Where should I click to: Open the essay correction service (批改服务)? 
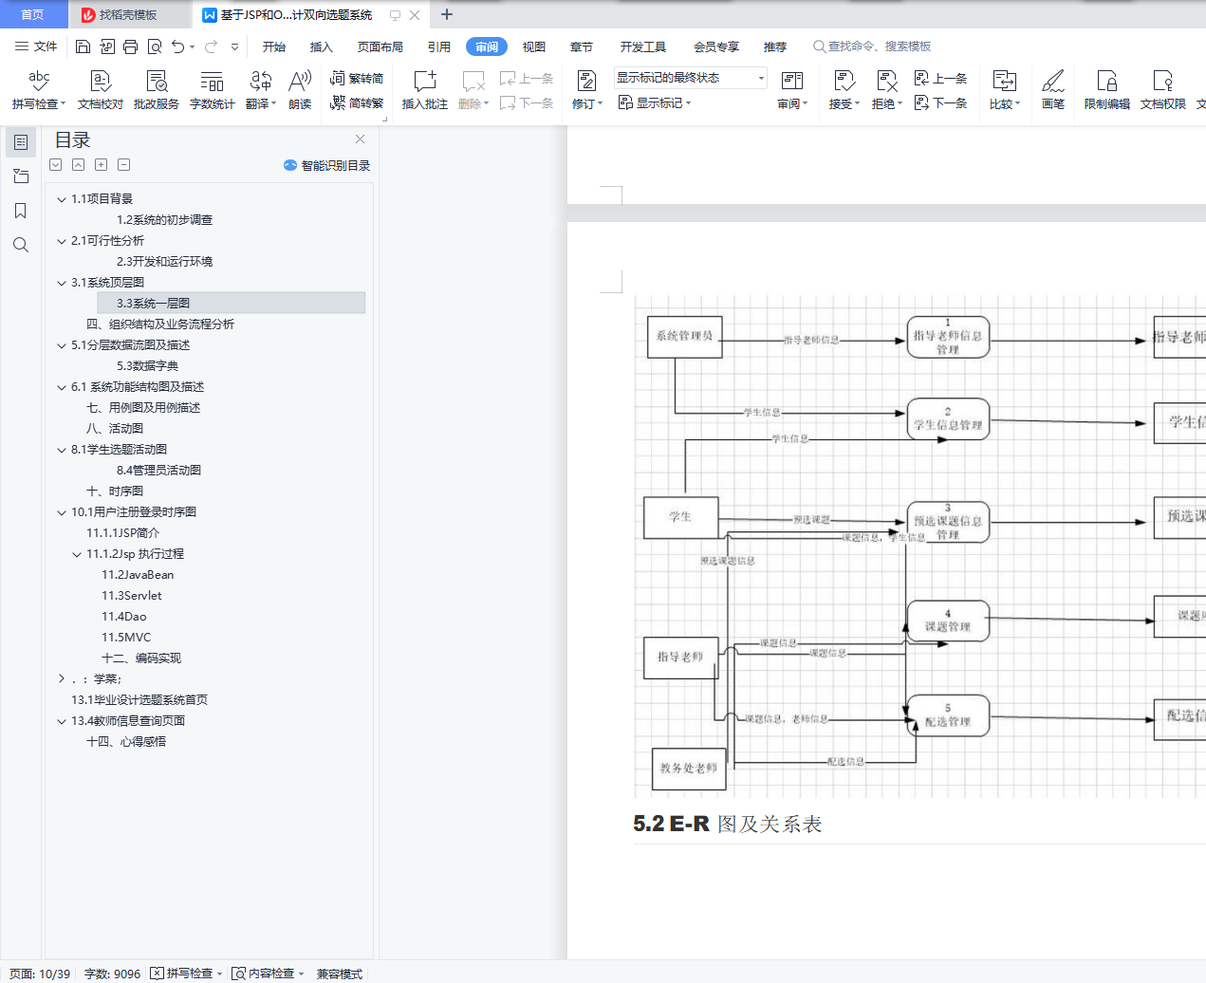(157, 90)
